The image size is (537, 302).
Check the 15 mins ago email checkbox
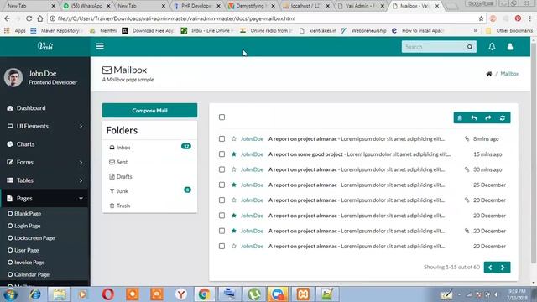point(222,154)
